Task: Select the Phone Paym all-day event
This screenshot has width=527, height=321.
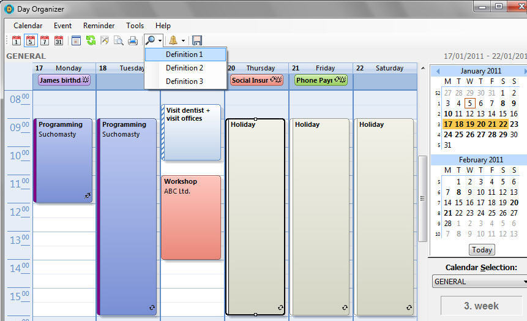Action: (321, 80)
